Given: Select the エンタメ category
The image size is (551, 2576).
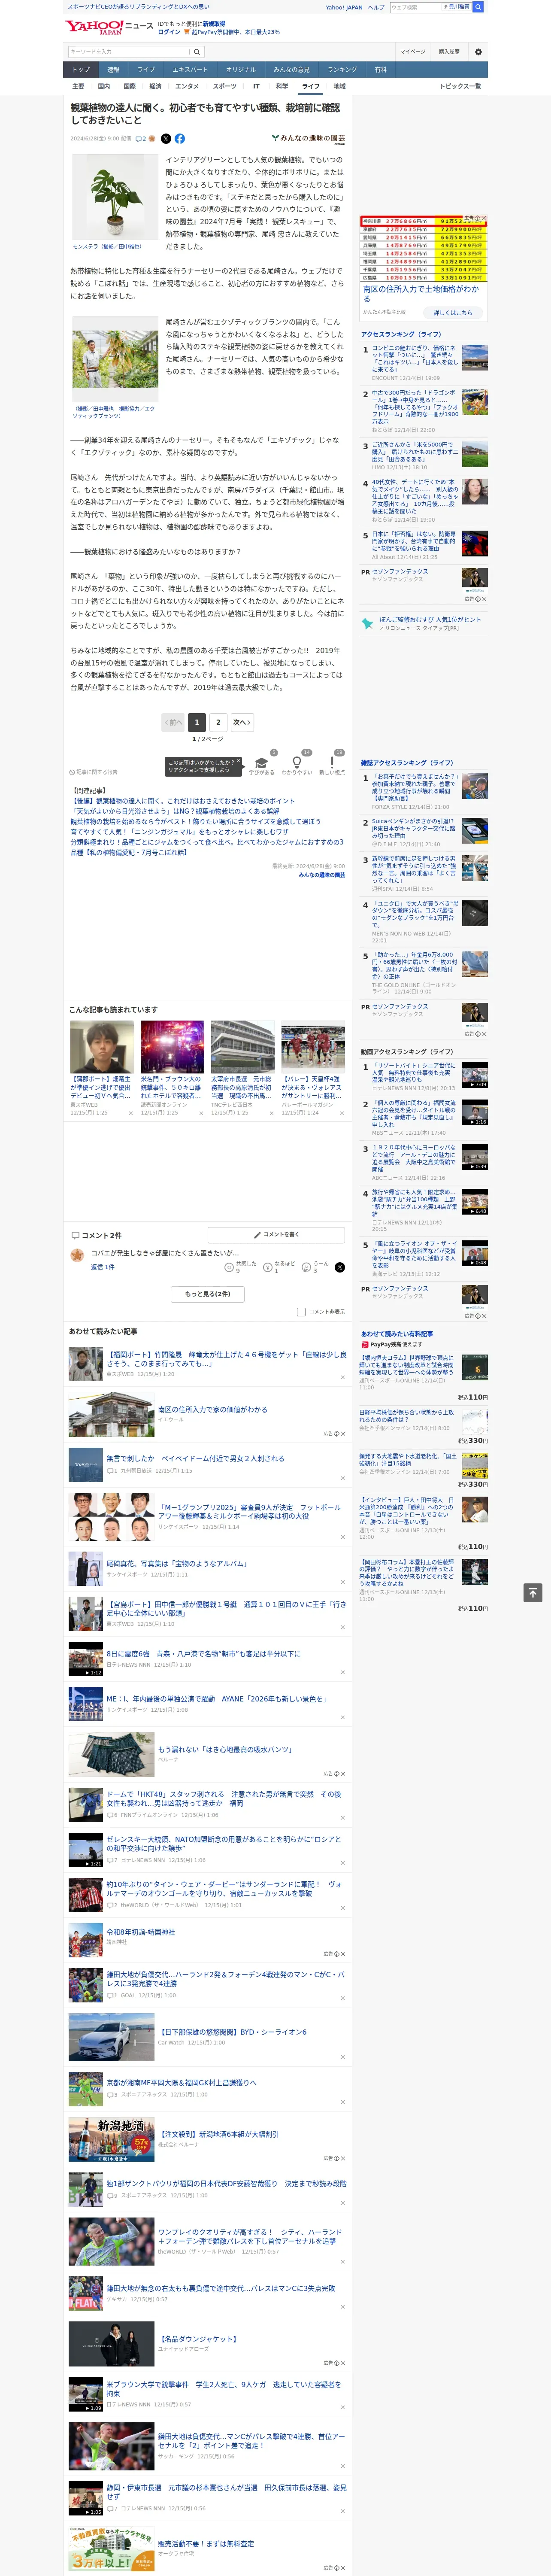Looking at the screenshot, I should pyautogui.click(x=187, y=86).
